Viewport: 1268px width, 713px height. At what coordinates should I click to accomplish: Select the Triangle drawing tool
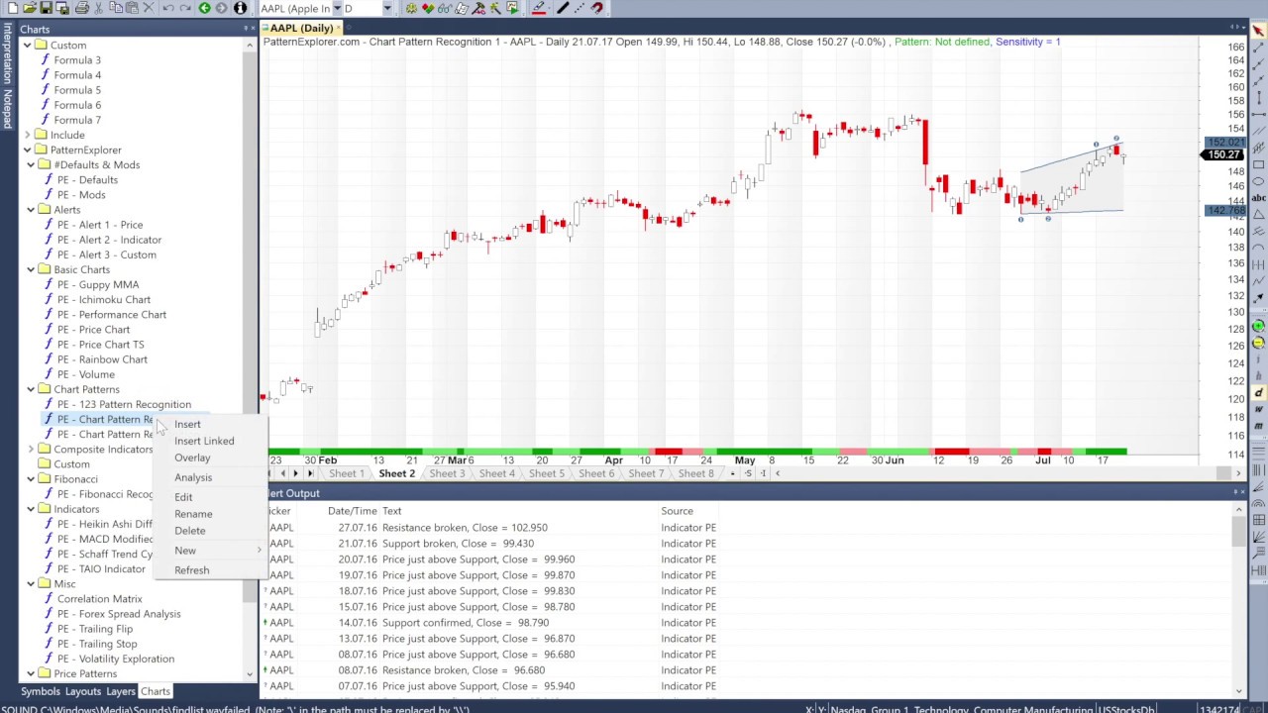click(1258, 215)
